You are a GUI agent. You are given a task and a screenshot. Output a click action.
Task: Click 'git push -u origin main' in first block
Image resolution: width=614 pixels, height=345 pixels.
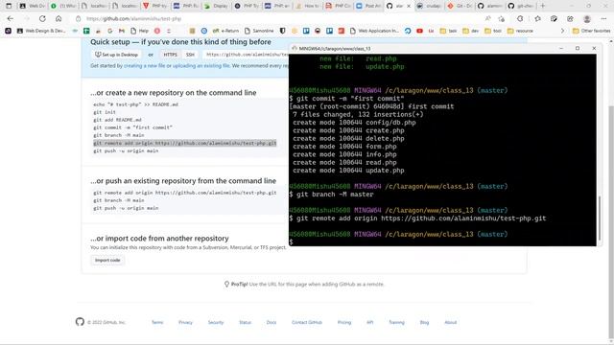[x=126, y=151]
